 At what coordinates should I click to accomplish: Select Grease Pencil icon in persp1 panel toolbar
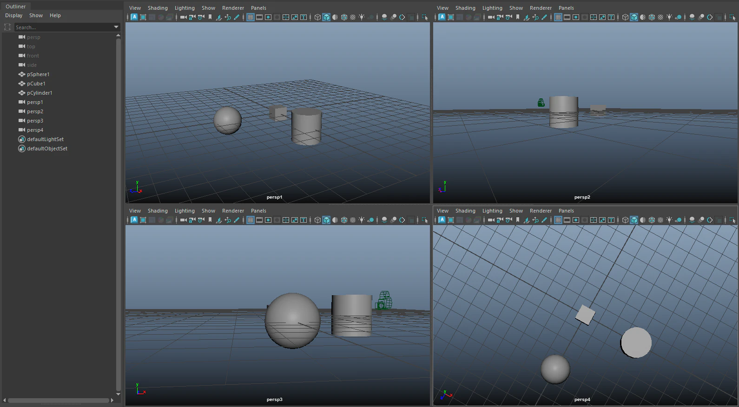click(x=237, y=17)
